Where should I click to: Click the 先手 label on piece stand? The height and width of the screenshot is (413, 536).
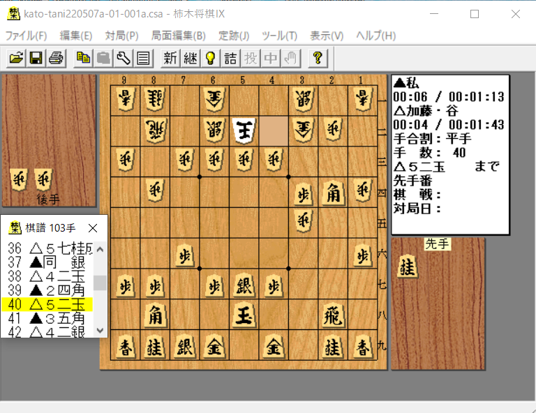point(437,244)
